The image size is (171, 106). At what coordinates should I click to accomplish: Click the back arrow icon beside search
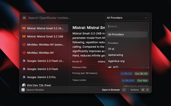[24, 18]
